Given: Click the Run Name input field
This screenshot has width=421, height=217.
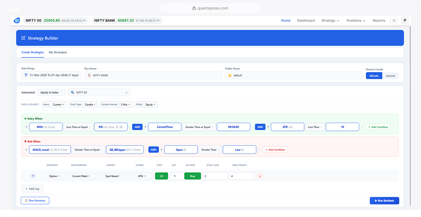Looking at the screenshot, I should point(153,75).
